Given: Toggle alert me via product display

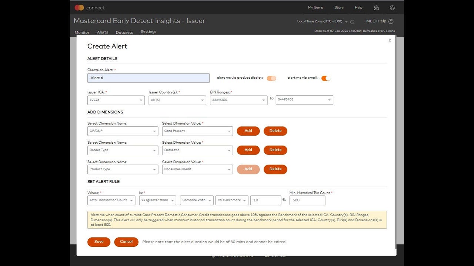Looking at the screenshot, I should 271,78.
